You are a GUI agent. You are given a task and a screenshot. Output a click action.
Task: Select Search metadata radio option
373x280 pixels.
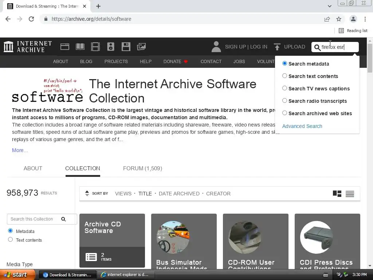284,63
